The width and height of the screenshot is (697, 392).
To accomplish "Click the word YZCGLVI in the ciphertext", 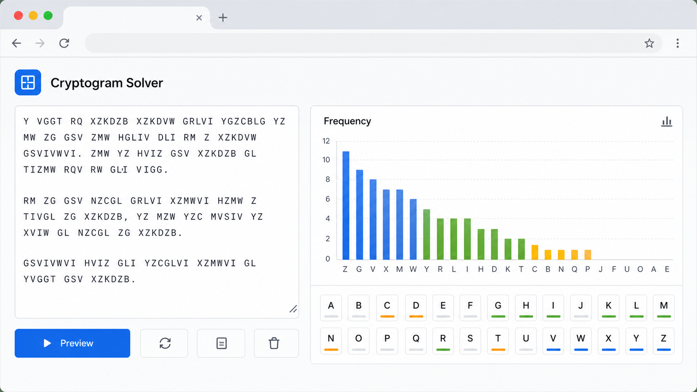I will click(x=166, y=263).
